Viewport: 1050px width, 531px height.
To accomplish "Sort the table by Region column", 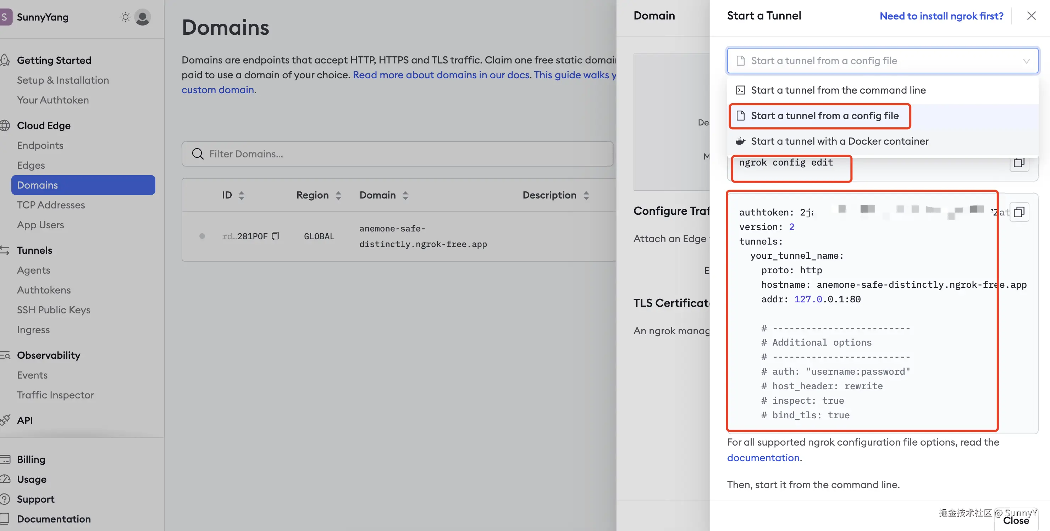I will [338, 195].
